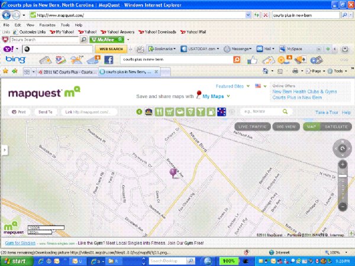Click the Print button on MapQuest
This screenshot has width=355, height=266.
[20, 112]
